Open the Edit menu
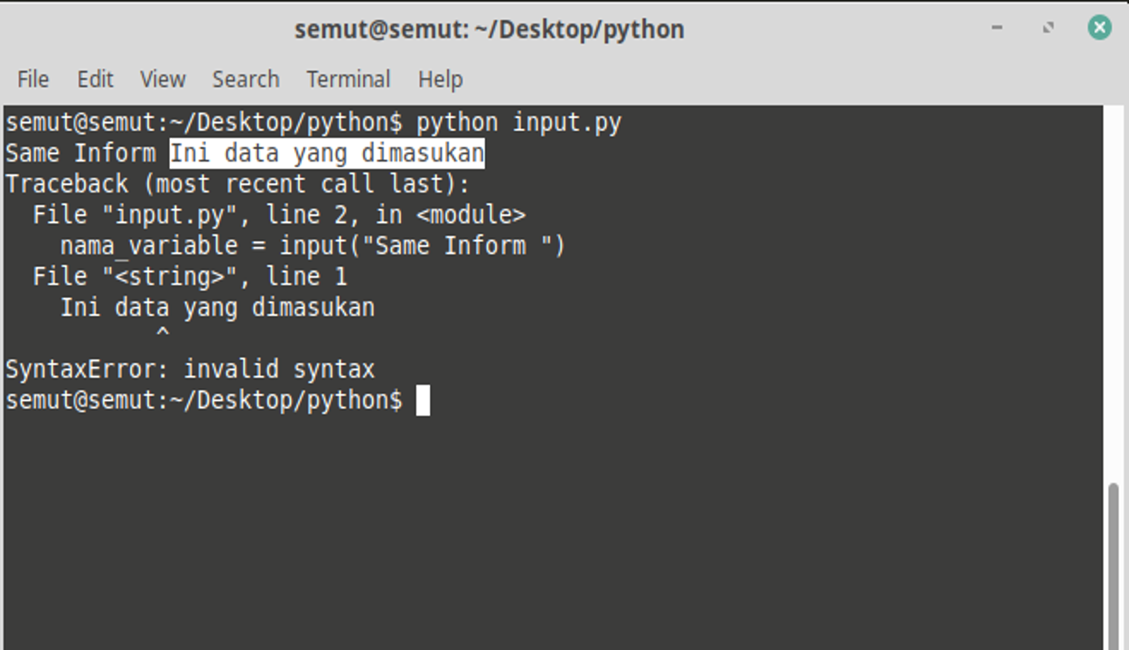 click(x=95, y=79)
